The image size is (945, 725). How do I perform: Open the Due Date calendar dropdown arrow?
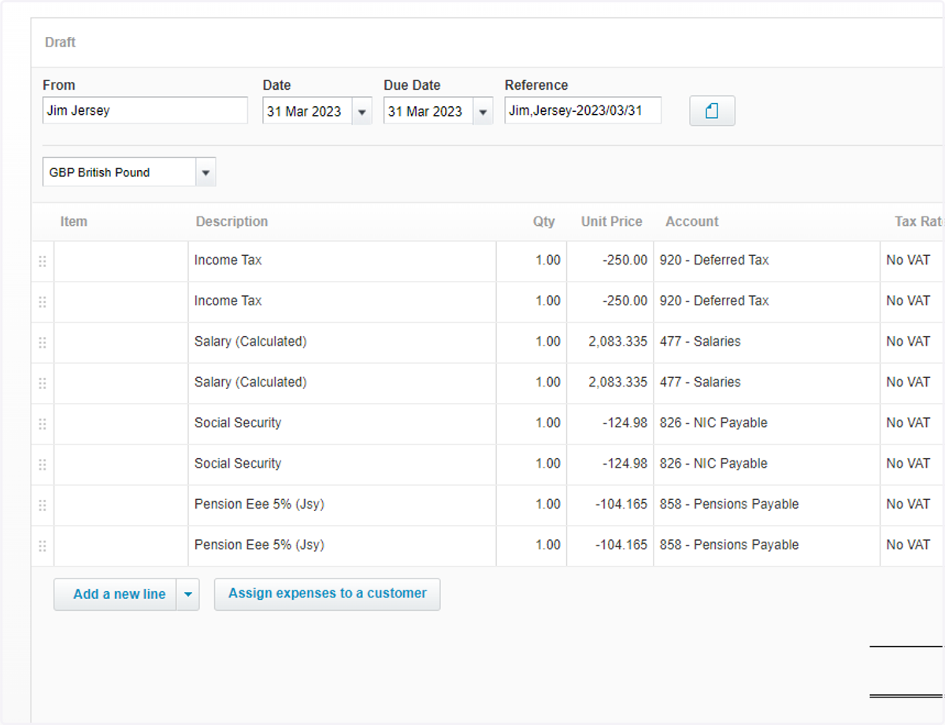pyautogui.click(x=483, y=112)
